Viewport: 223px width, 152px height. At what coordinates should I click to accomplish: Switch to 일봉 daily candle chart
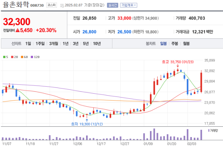tap(163, 44)
